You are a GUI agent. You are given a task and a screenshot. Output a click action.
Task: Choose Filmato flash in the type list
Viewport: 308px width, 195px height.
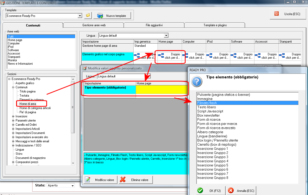click(x=247, y=103)
